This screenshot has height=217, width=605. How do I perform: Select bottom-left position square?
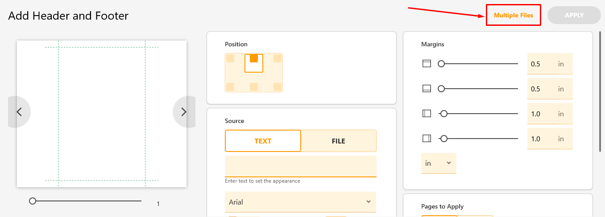230,86
